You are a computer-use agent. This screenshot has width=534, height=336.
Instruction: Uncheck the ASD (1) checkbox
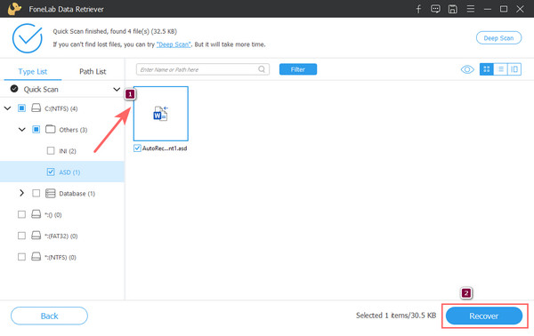pos(51,172)
